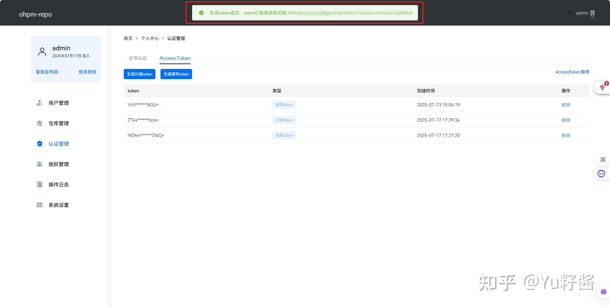Click 认证管理 breadcrumb text
Screen dimensions: 610x307
point(176,38)
